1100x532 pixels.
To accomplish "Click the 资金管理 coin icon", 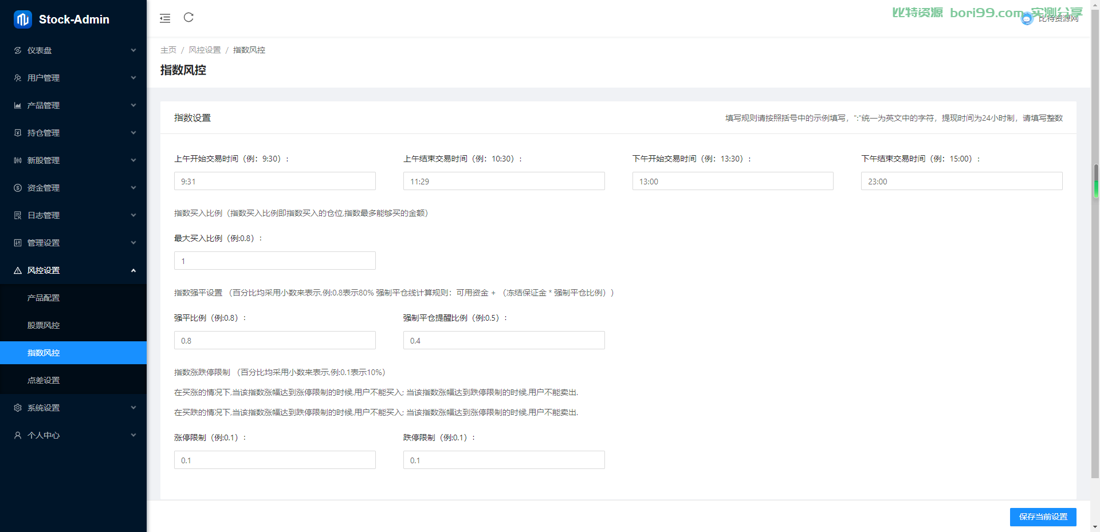I will (18, 188).
